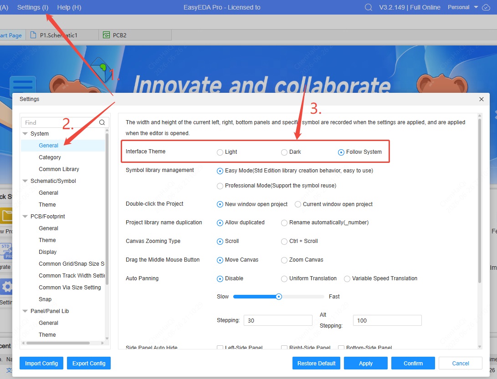Viewport: 497px width, 379px height.
Task: Select Common Grid/Snap Size setting
Action: [x=72, y=264]
